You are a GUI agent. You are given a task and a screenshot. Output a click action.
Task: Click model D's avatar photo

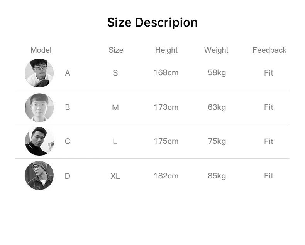[39, 176]
